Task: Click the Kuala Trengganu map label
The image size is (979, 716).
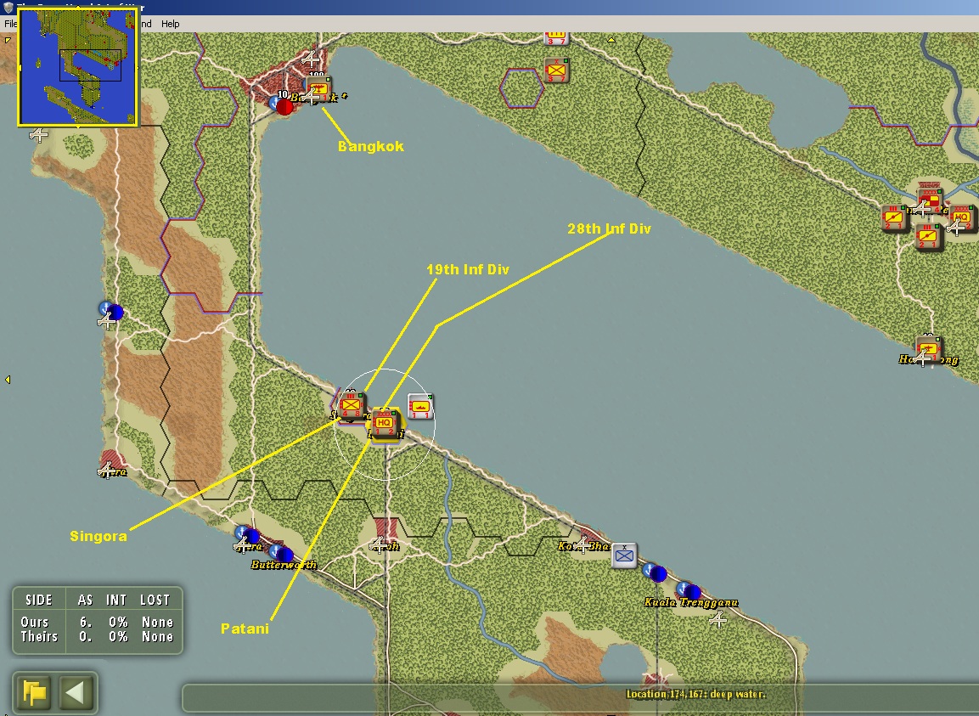Action: pyautogui.click(x=691, y=602)
